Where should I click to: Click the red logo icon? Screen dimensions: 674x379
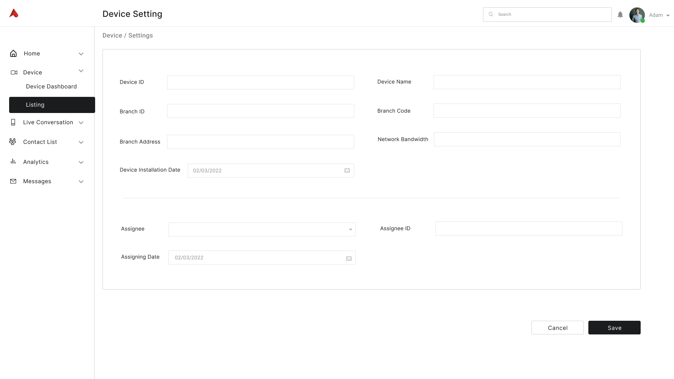pos(14,13)
